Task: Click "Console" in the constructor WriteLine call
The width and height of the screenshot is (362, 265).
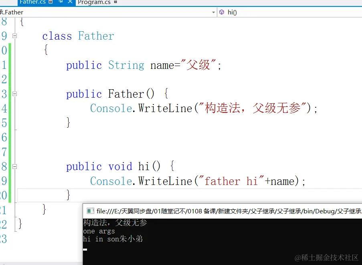Action: pyautogui.click(x=111, y=108)
